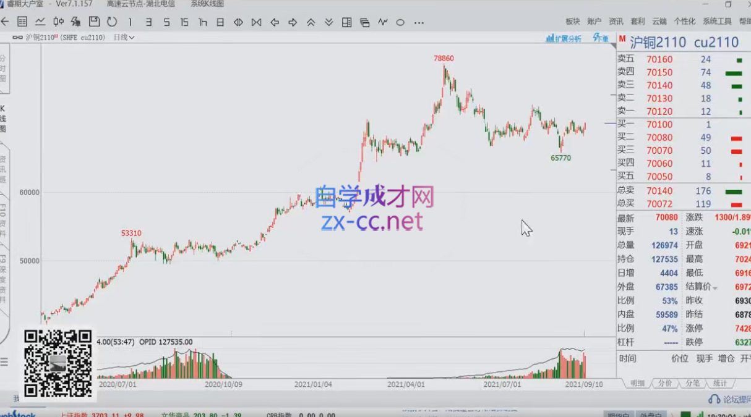Click the previous contract left-arrow icon

[275, 22]
